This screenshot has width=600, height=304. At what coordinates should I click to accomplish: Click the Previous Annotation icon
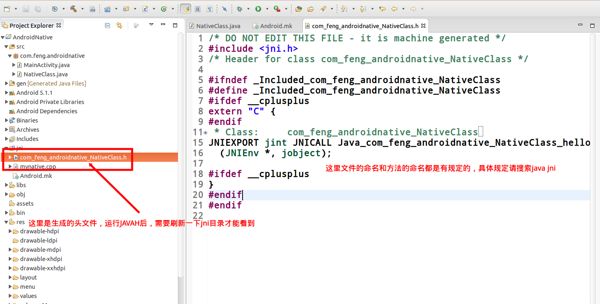point(363,8)
